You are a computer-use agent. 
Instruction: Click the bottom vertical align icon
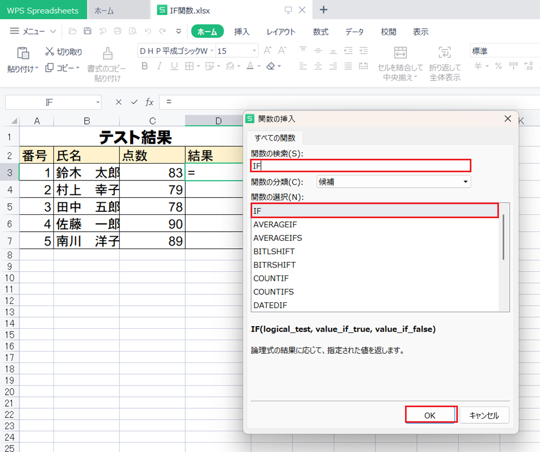pyautogui.click(x=333, y=51)
